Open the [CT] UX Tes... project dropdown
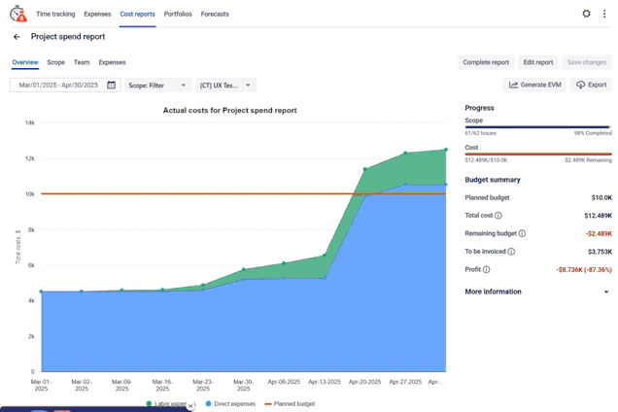Screen dimensions: 618x412 pos(226,86)
